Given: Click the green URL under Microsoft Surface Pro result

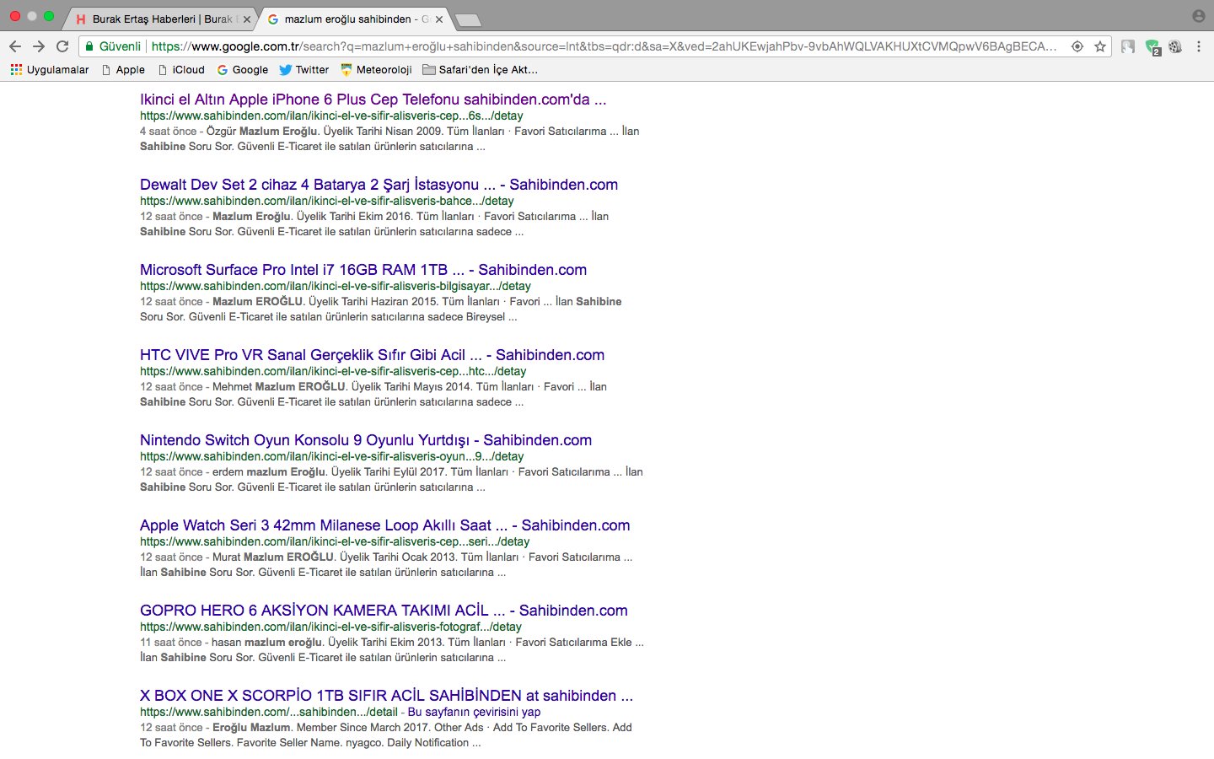Looking at the screenshot, I should [336, 286].
